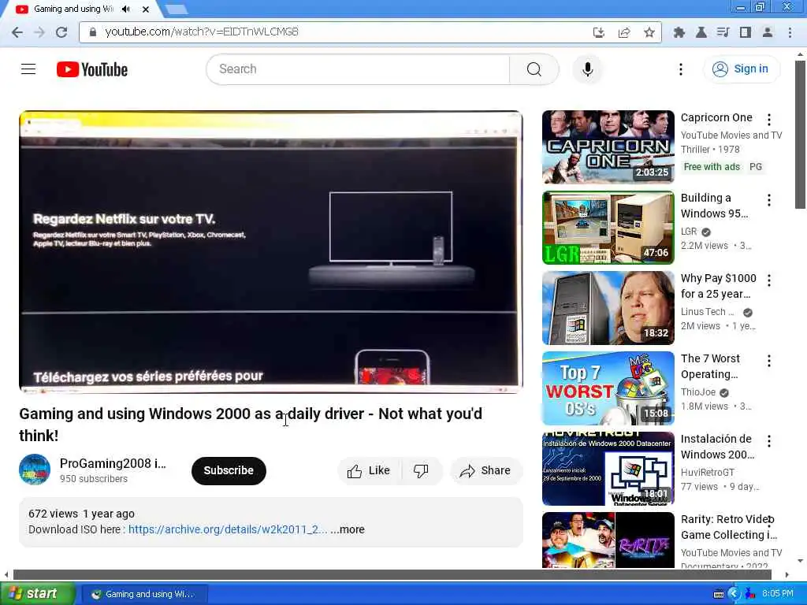Screen dimensions: 807x605
Task: Open options for Why Pay $1000 video
Action: 769,280
